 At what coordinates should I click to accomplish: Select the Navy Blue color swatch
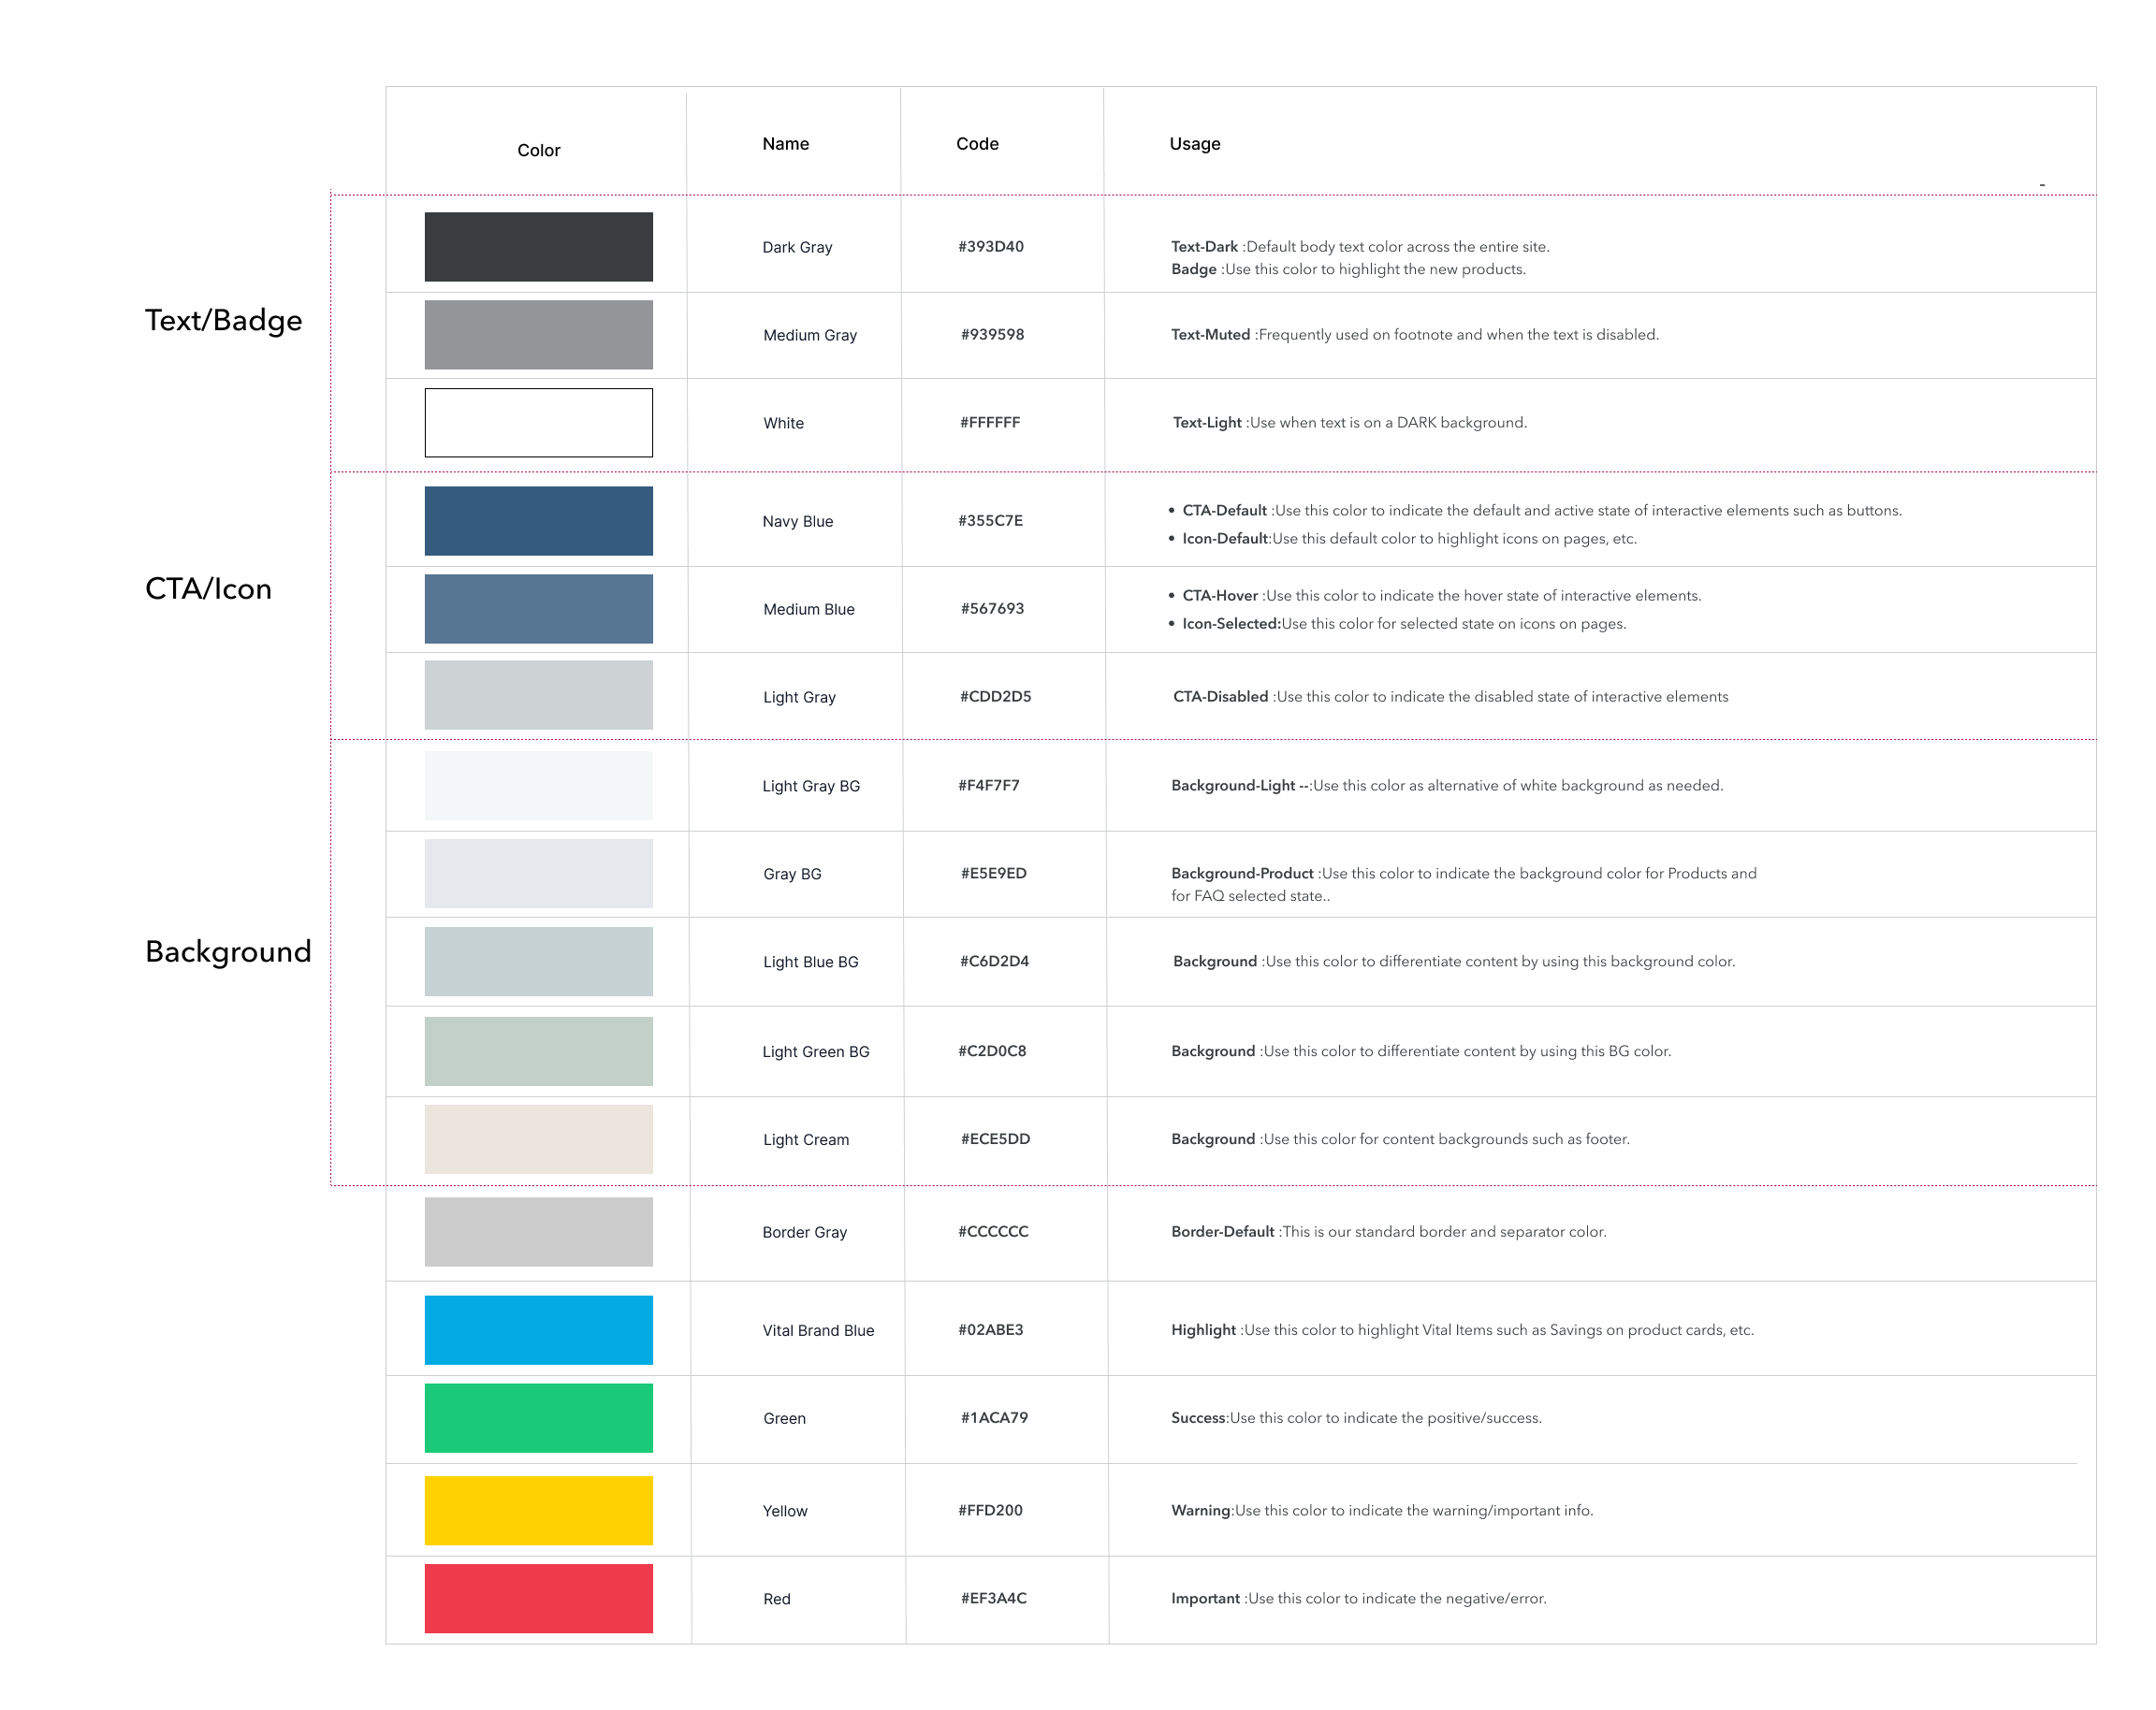point(538,520)
